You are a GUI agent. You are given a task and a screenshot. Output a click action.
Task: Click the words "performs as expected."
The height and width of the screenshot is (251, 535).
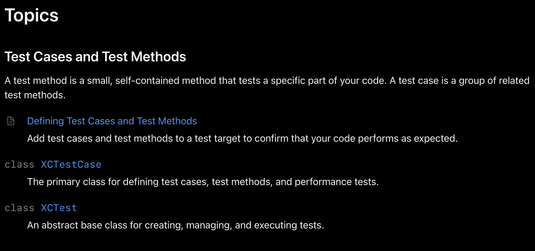coord(408,139)
